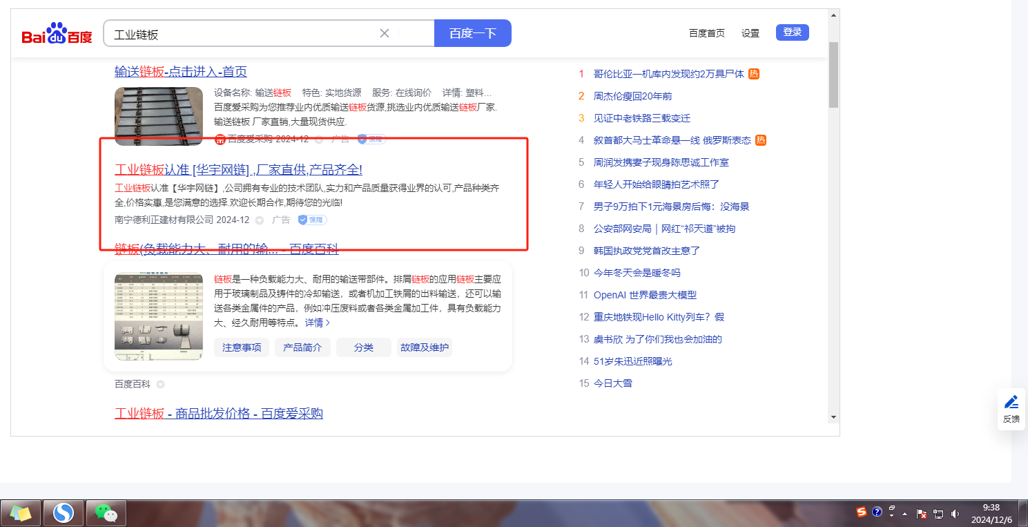The image size is (1028, 527).
Task: Open result 输送链板-点击进入-首页
Action: (x=181, y=72)
